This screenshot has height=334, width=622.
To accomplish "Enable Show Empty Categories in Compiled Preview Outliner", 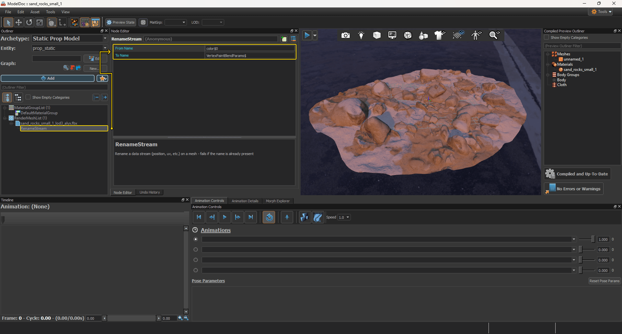I will (x=547, y=38).
